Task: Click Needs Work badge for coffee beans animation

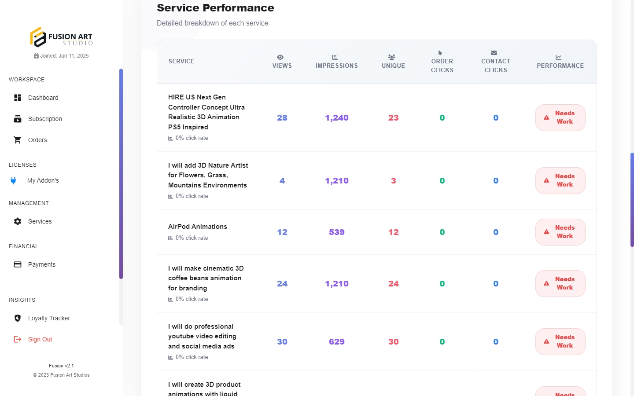Action: [x=560, y=283]
